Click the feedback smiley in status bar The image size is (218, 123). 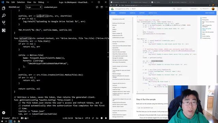click(102, 118)
